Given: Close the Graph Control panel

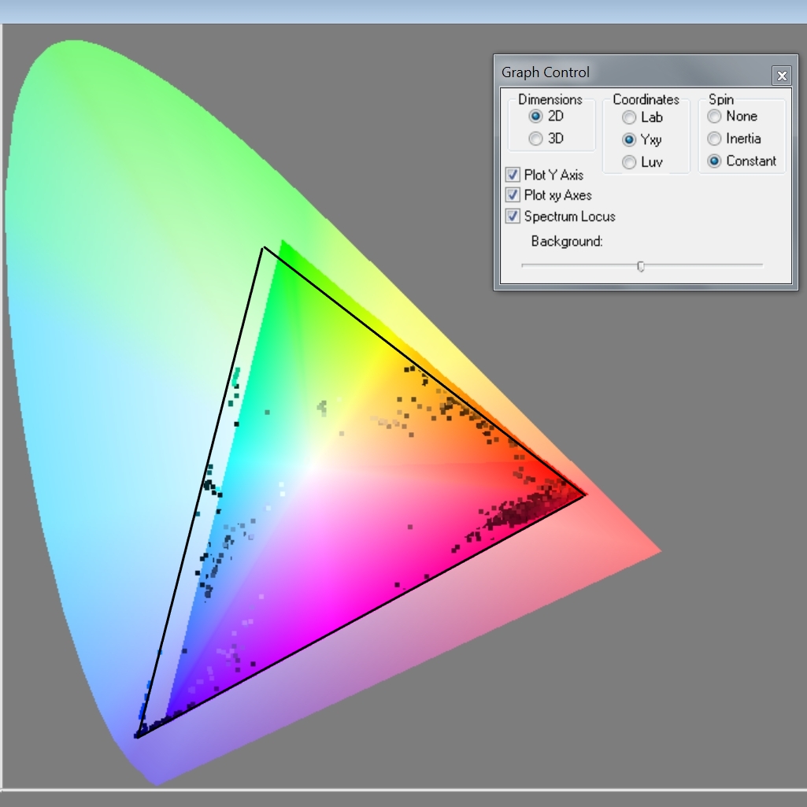Looking at the screenshot, I should click(x=782, y=76).
